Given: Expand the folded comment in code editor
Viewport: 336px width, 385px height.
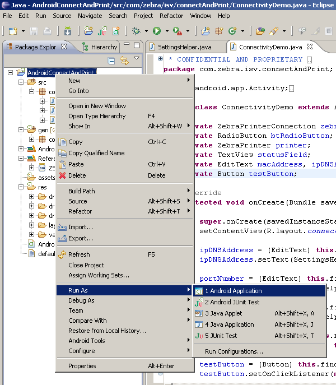Looking at the screenshot, I should pyautogui.click(x=161, y=59).
